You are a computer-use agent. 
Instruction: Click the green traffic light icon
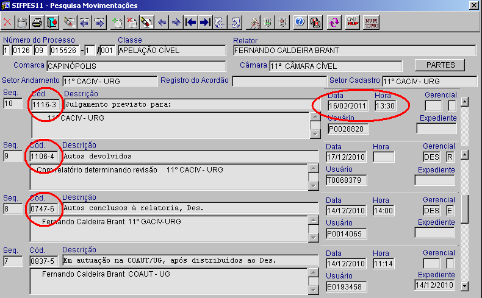pos(268,23)
